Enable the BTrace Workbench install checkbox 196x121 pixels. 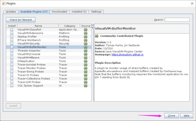tap(12, 40)
